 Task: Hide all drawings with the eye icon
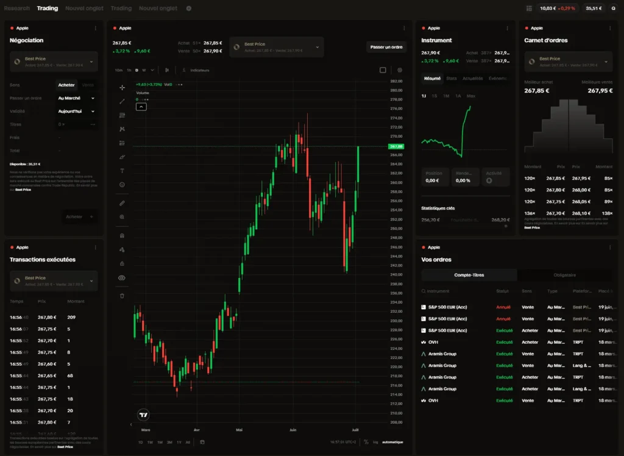pos(122,278)
